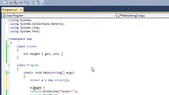The height and width of the screenshot is (95, 169).
Task: Click the 'Weight' property name
Action: tap(35, 54)
